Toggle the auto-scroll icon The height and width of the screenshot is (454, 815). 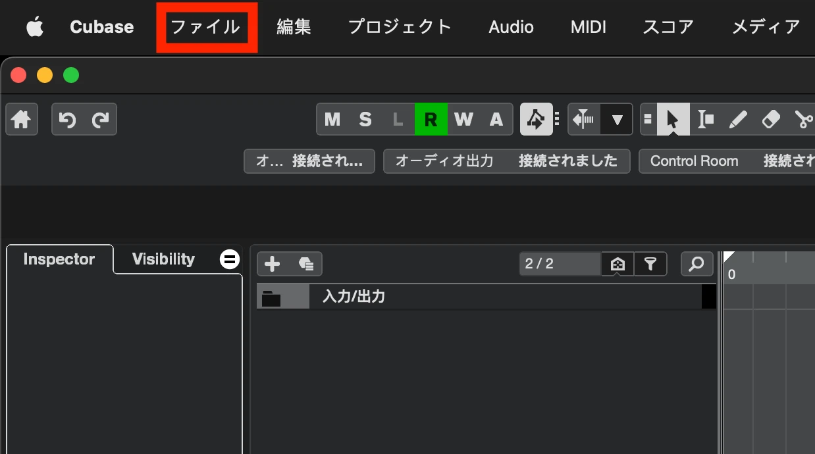click(x=584, y=119)
